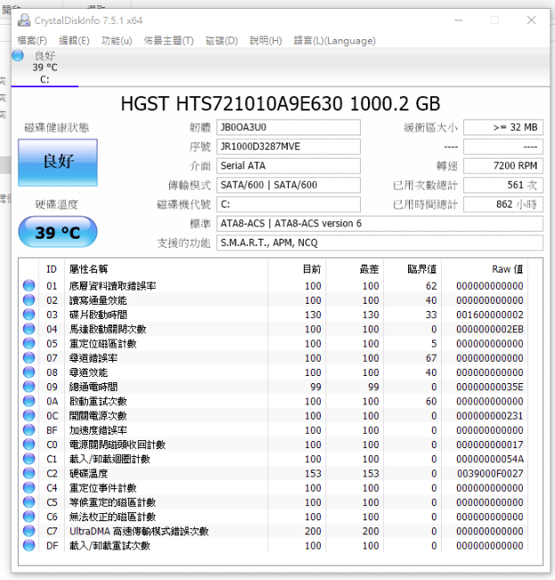Click the drive letter field showing C:
Image resolution: width=555 pixels, height=580 pixels.
coord(289,204)
